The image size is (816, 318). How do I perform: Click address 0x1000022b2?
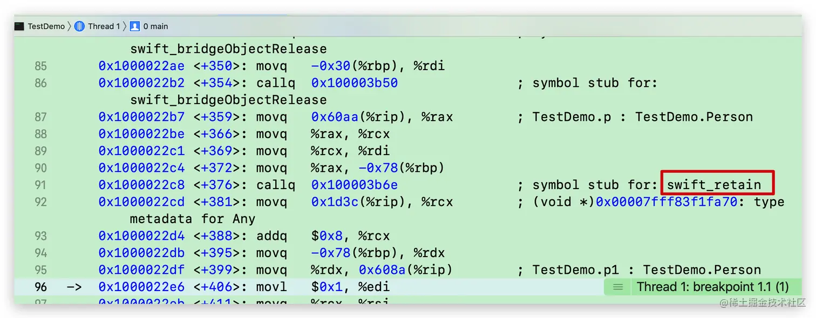tap(141, 83)
